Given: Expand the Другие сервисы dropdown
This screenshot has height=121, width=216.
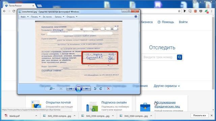Looking at the screenshot, I should click(167, 86).
